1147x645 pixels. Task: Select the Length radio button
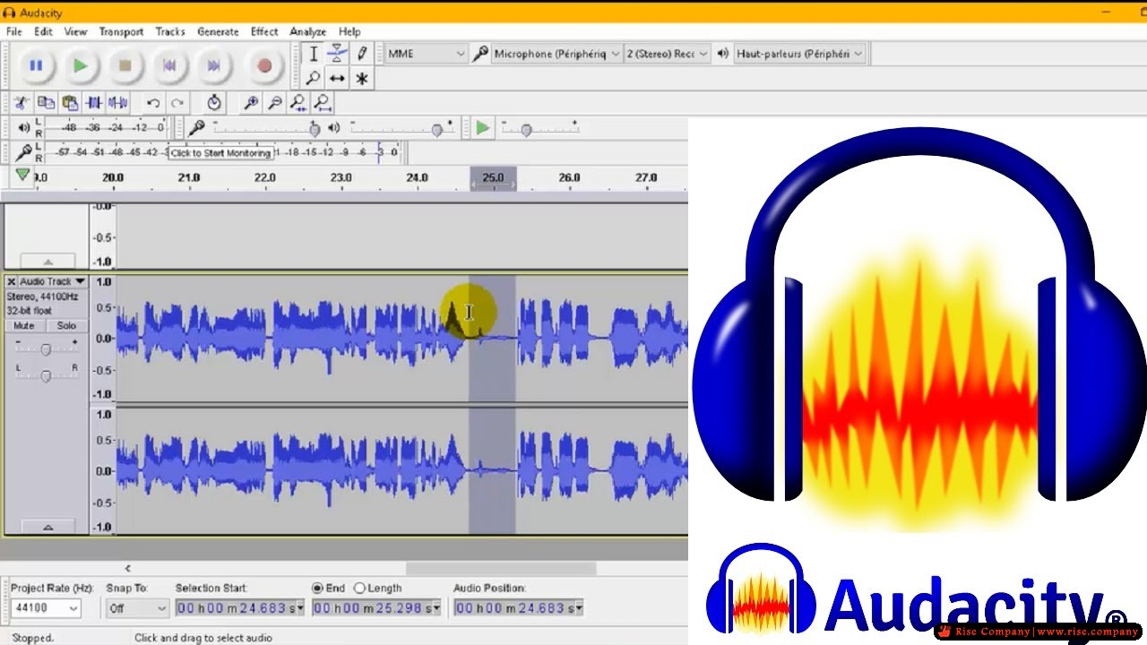(x=360, y=589)
